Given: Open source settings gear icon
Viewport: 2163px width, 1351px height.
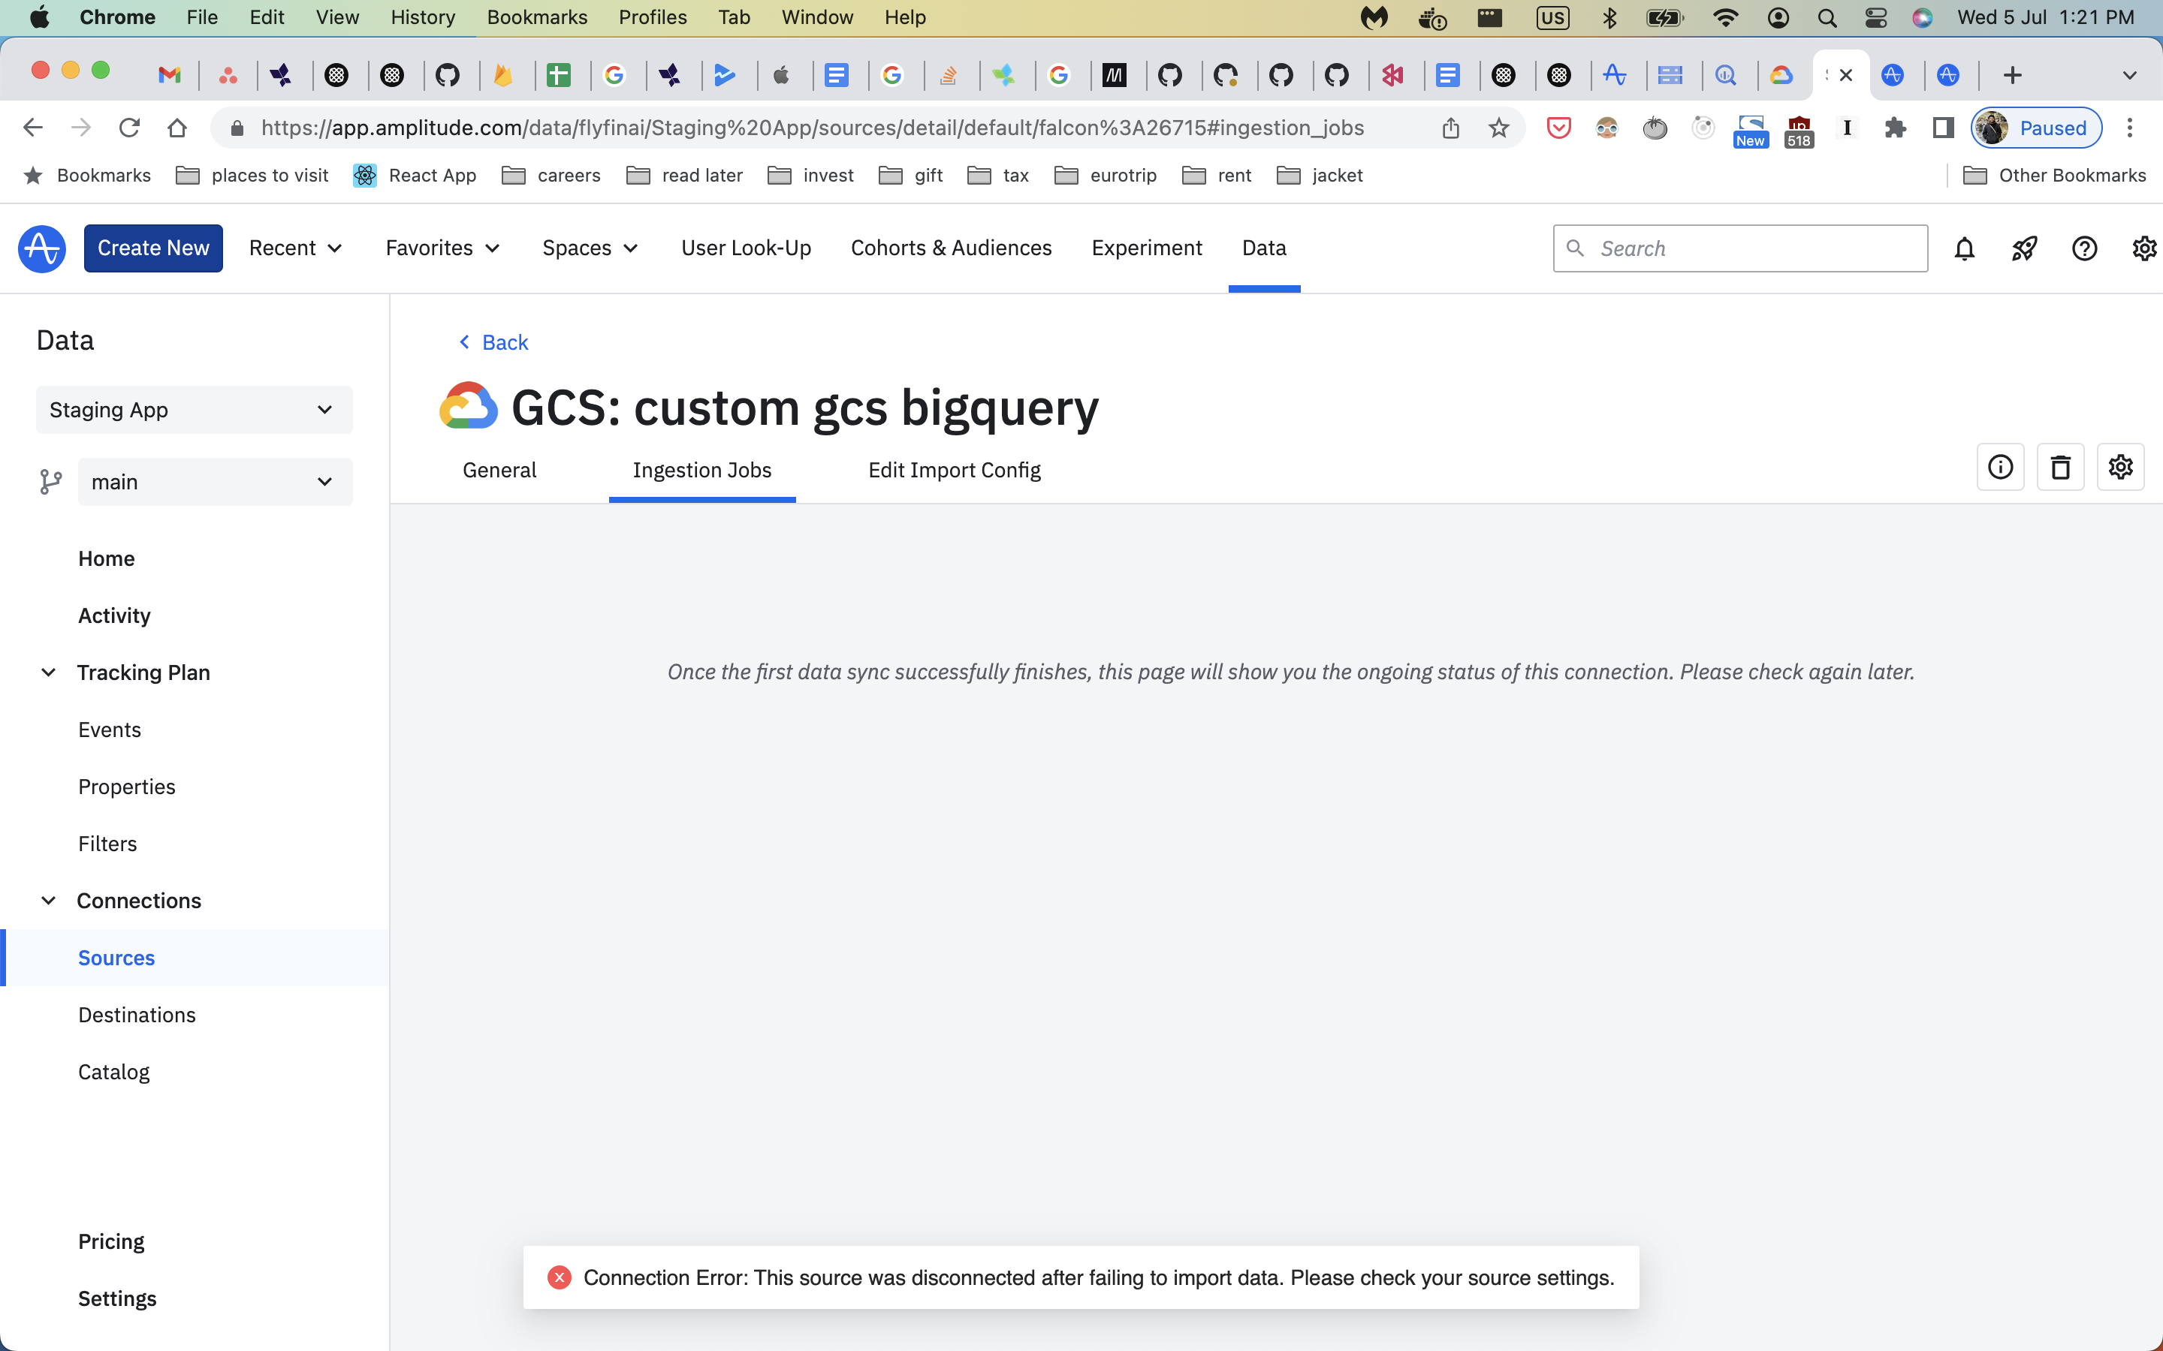Looking at the screenshot, I should tap(2120, 466).
